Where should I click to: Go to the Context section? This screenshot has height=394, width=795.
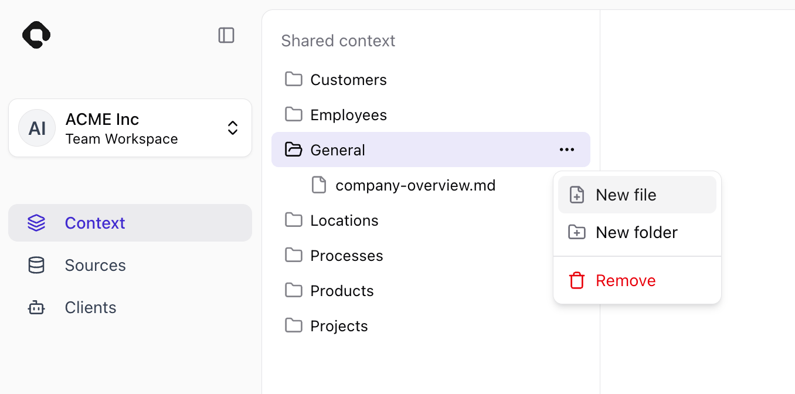[x=130, y=223]
